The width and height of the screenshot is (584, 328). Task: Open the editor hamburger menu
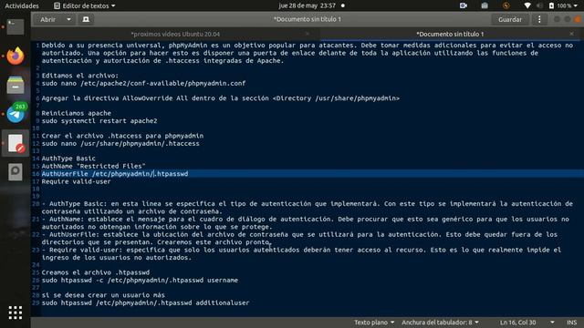tap(539, 19)
